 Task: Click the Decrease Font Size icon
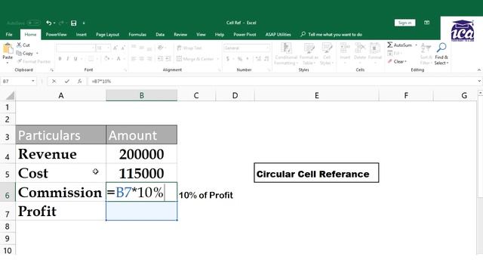[122, 48]
